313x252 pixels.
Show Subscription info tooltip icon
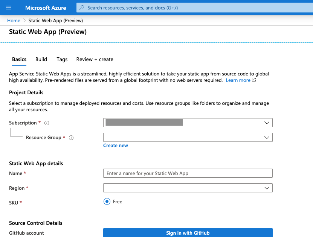(x=47, y=123)
